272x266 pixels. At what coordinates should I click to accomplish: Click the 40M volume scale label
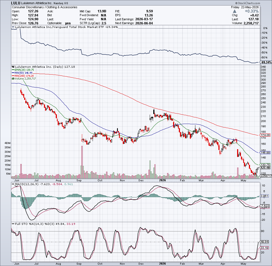point(8,143)
